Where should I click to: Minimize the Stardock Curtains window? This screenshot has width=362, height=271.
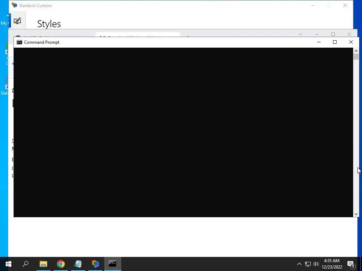[313, 6]
